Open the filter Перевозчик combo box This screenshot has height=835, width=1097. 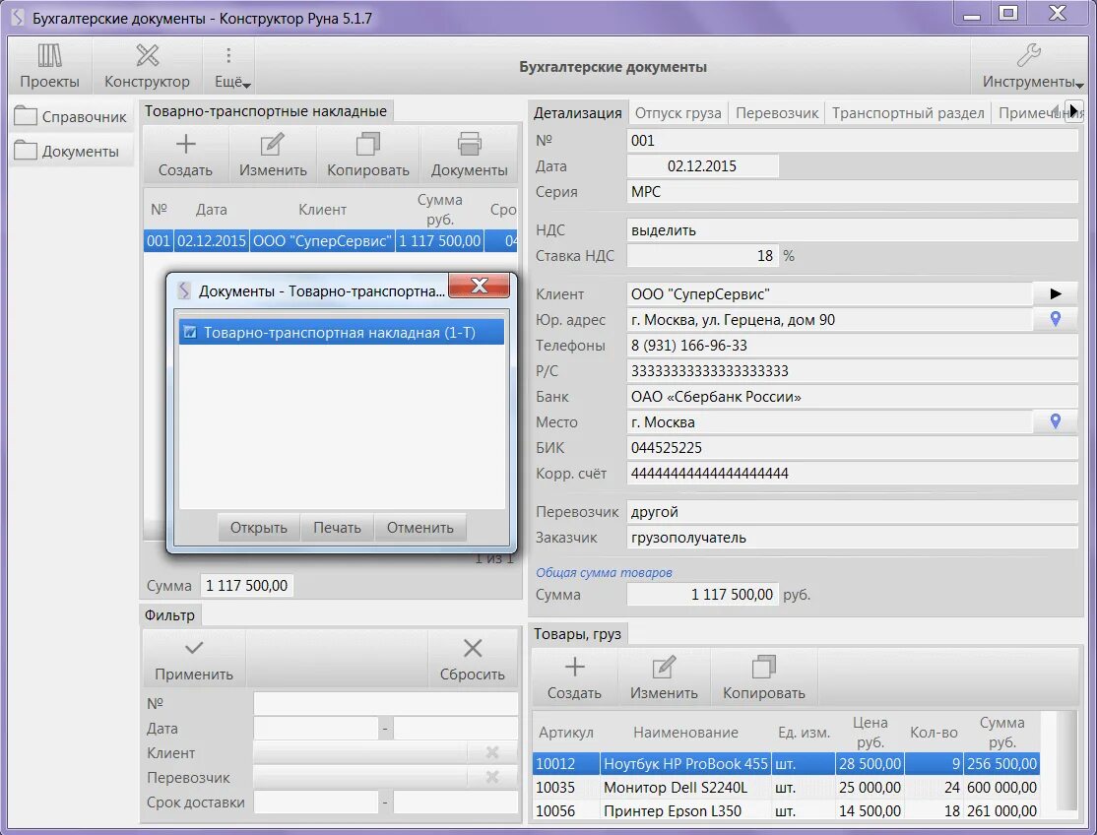(360, 777)
